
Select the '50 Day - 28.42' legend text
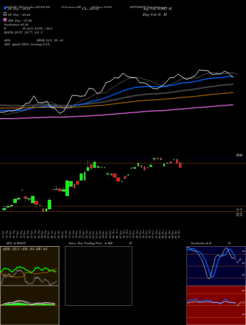click(19, 15)
